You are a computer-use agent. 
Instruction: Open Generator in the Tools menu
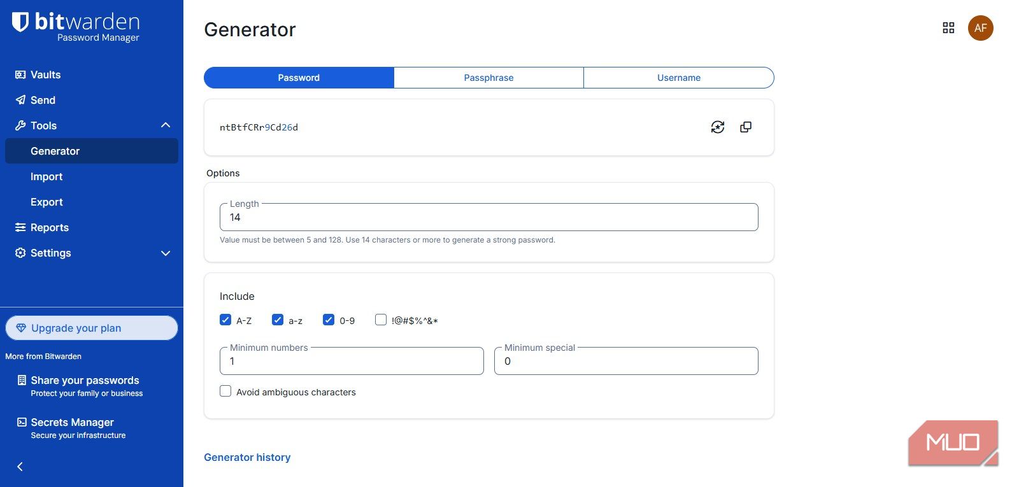[x=92, y=151]
